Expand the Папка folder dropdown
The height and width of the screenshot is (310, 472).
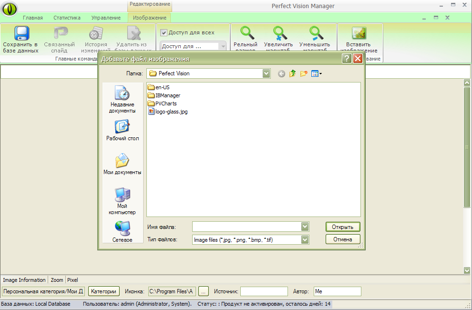[266, 73]
